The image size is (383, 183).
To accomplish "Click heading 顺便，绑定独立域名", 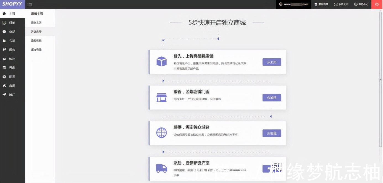I will [x=191, y=127].
